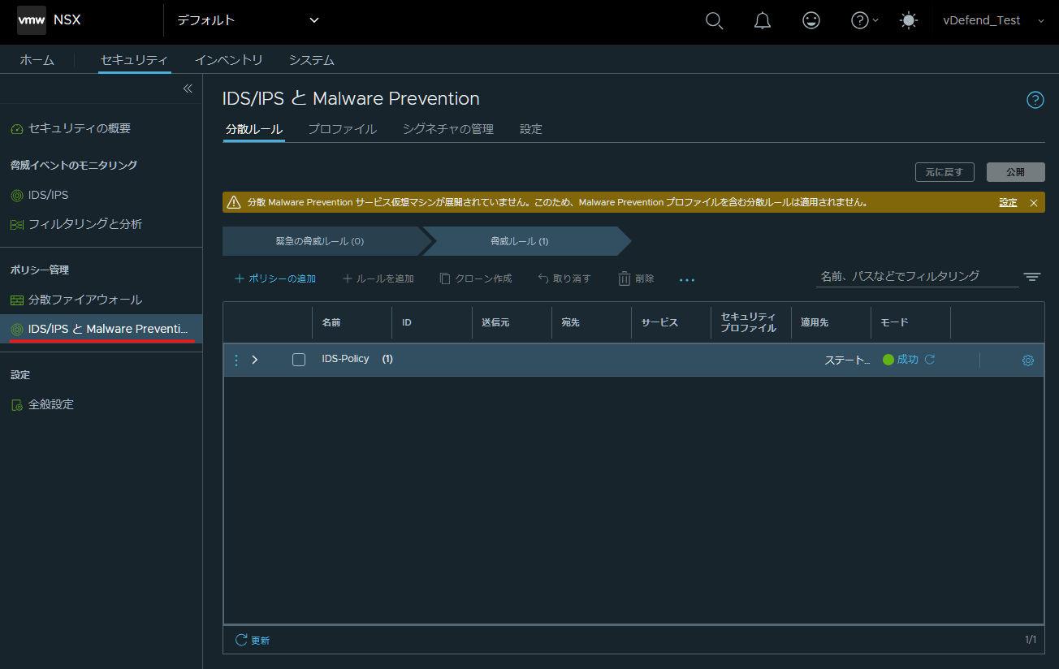Select the IDS-Policy checkbox
This screenshot has height=669, width=1059.
coord(299,360)
